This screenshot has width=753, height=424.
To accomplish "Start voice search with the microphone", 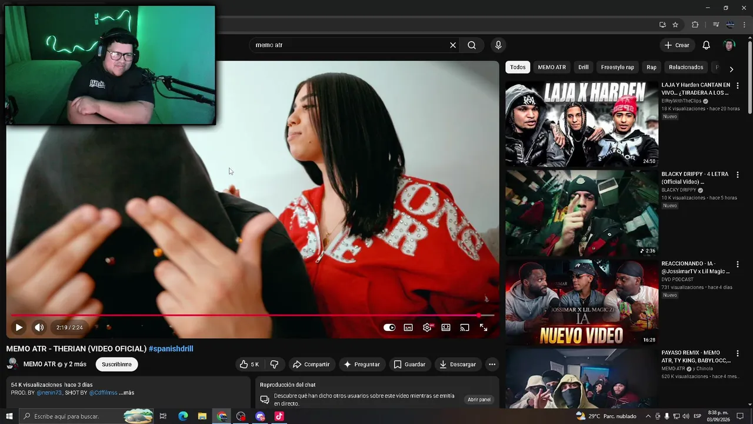I will [x=498, y=45].
